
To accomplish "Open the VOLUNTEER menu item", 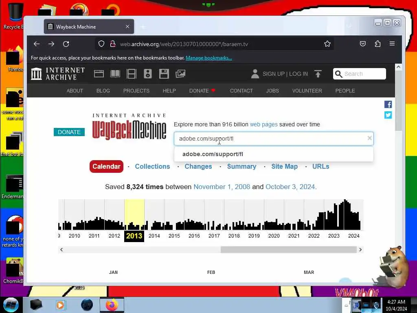I will click(307, 91).
